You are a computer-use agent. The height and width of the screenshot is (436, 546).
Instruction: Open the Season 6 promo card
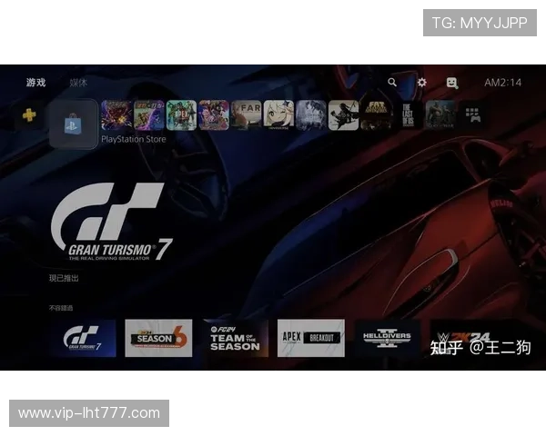[158, 338]
